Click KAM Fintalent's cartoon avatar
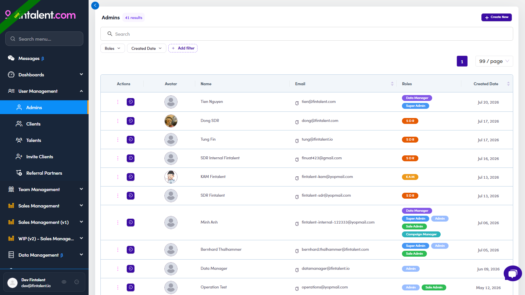Image resolution: width=525 pixels, height=295 pixels. [x=171, y=177]
